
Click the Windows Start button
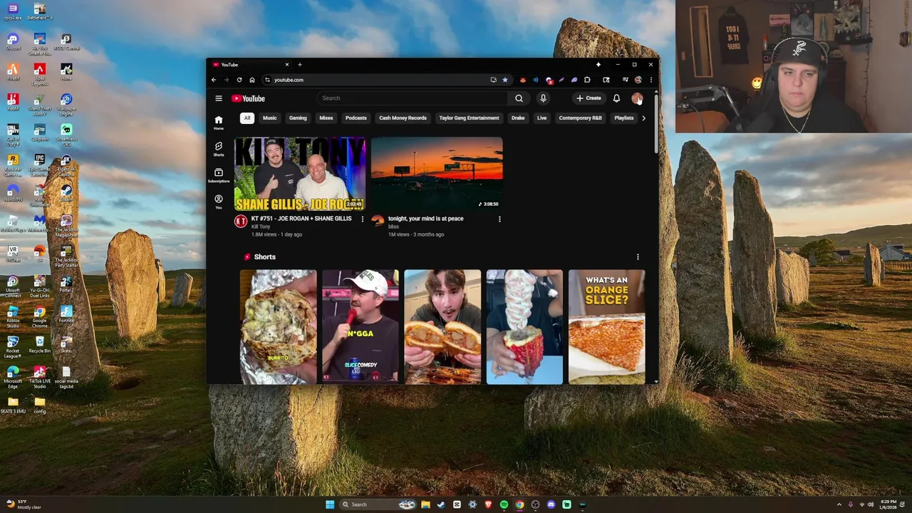329,504
